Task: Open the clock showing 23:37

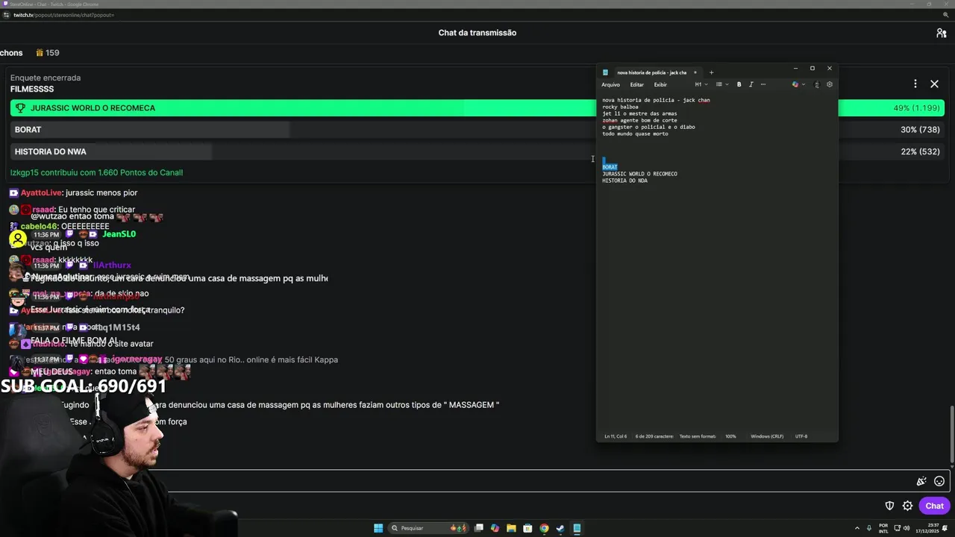Action: [x=929, y=528]
